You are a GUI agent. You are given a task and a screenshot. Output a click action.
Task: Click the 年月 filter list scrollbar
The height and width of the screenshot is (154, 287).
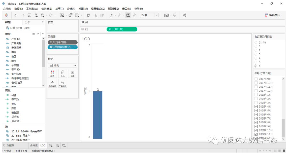(283, 128)
